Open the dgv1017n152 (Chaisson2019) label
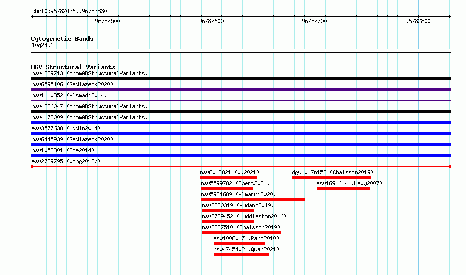Screen dimensions: 466x275 (332, 172)
